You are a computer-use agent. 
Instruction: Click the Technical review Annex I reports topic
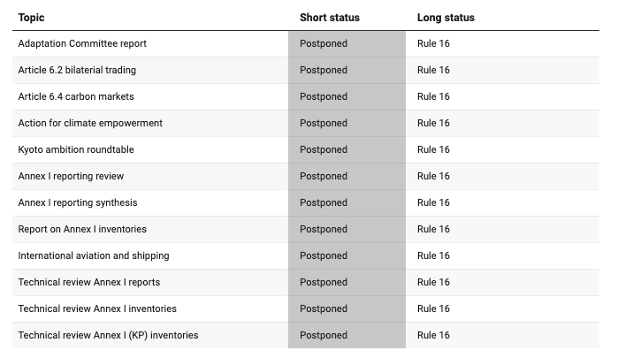click(89, 282)
